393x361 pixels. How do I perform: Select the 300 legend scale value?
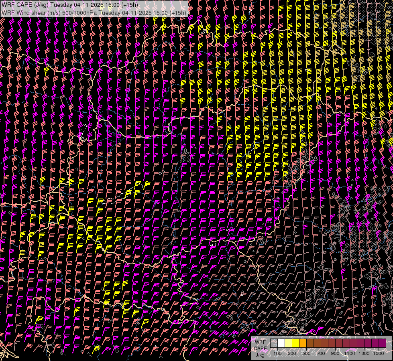click(292, 353)
